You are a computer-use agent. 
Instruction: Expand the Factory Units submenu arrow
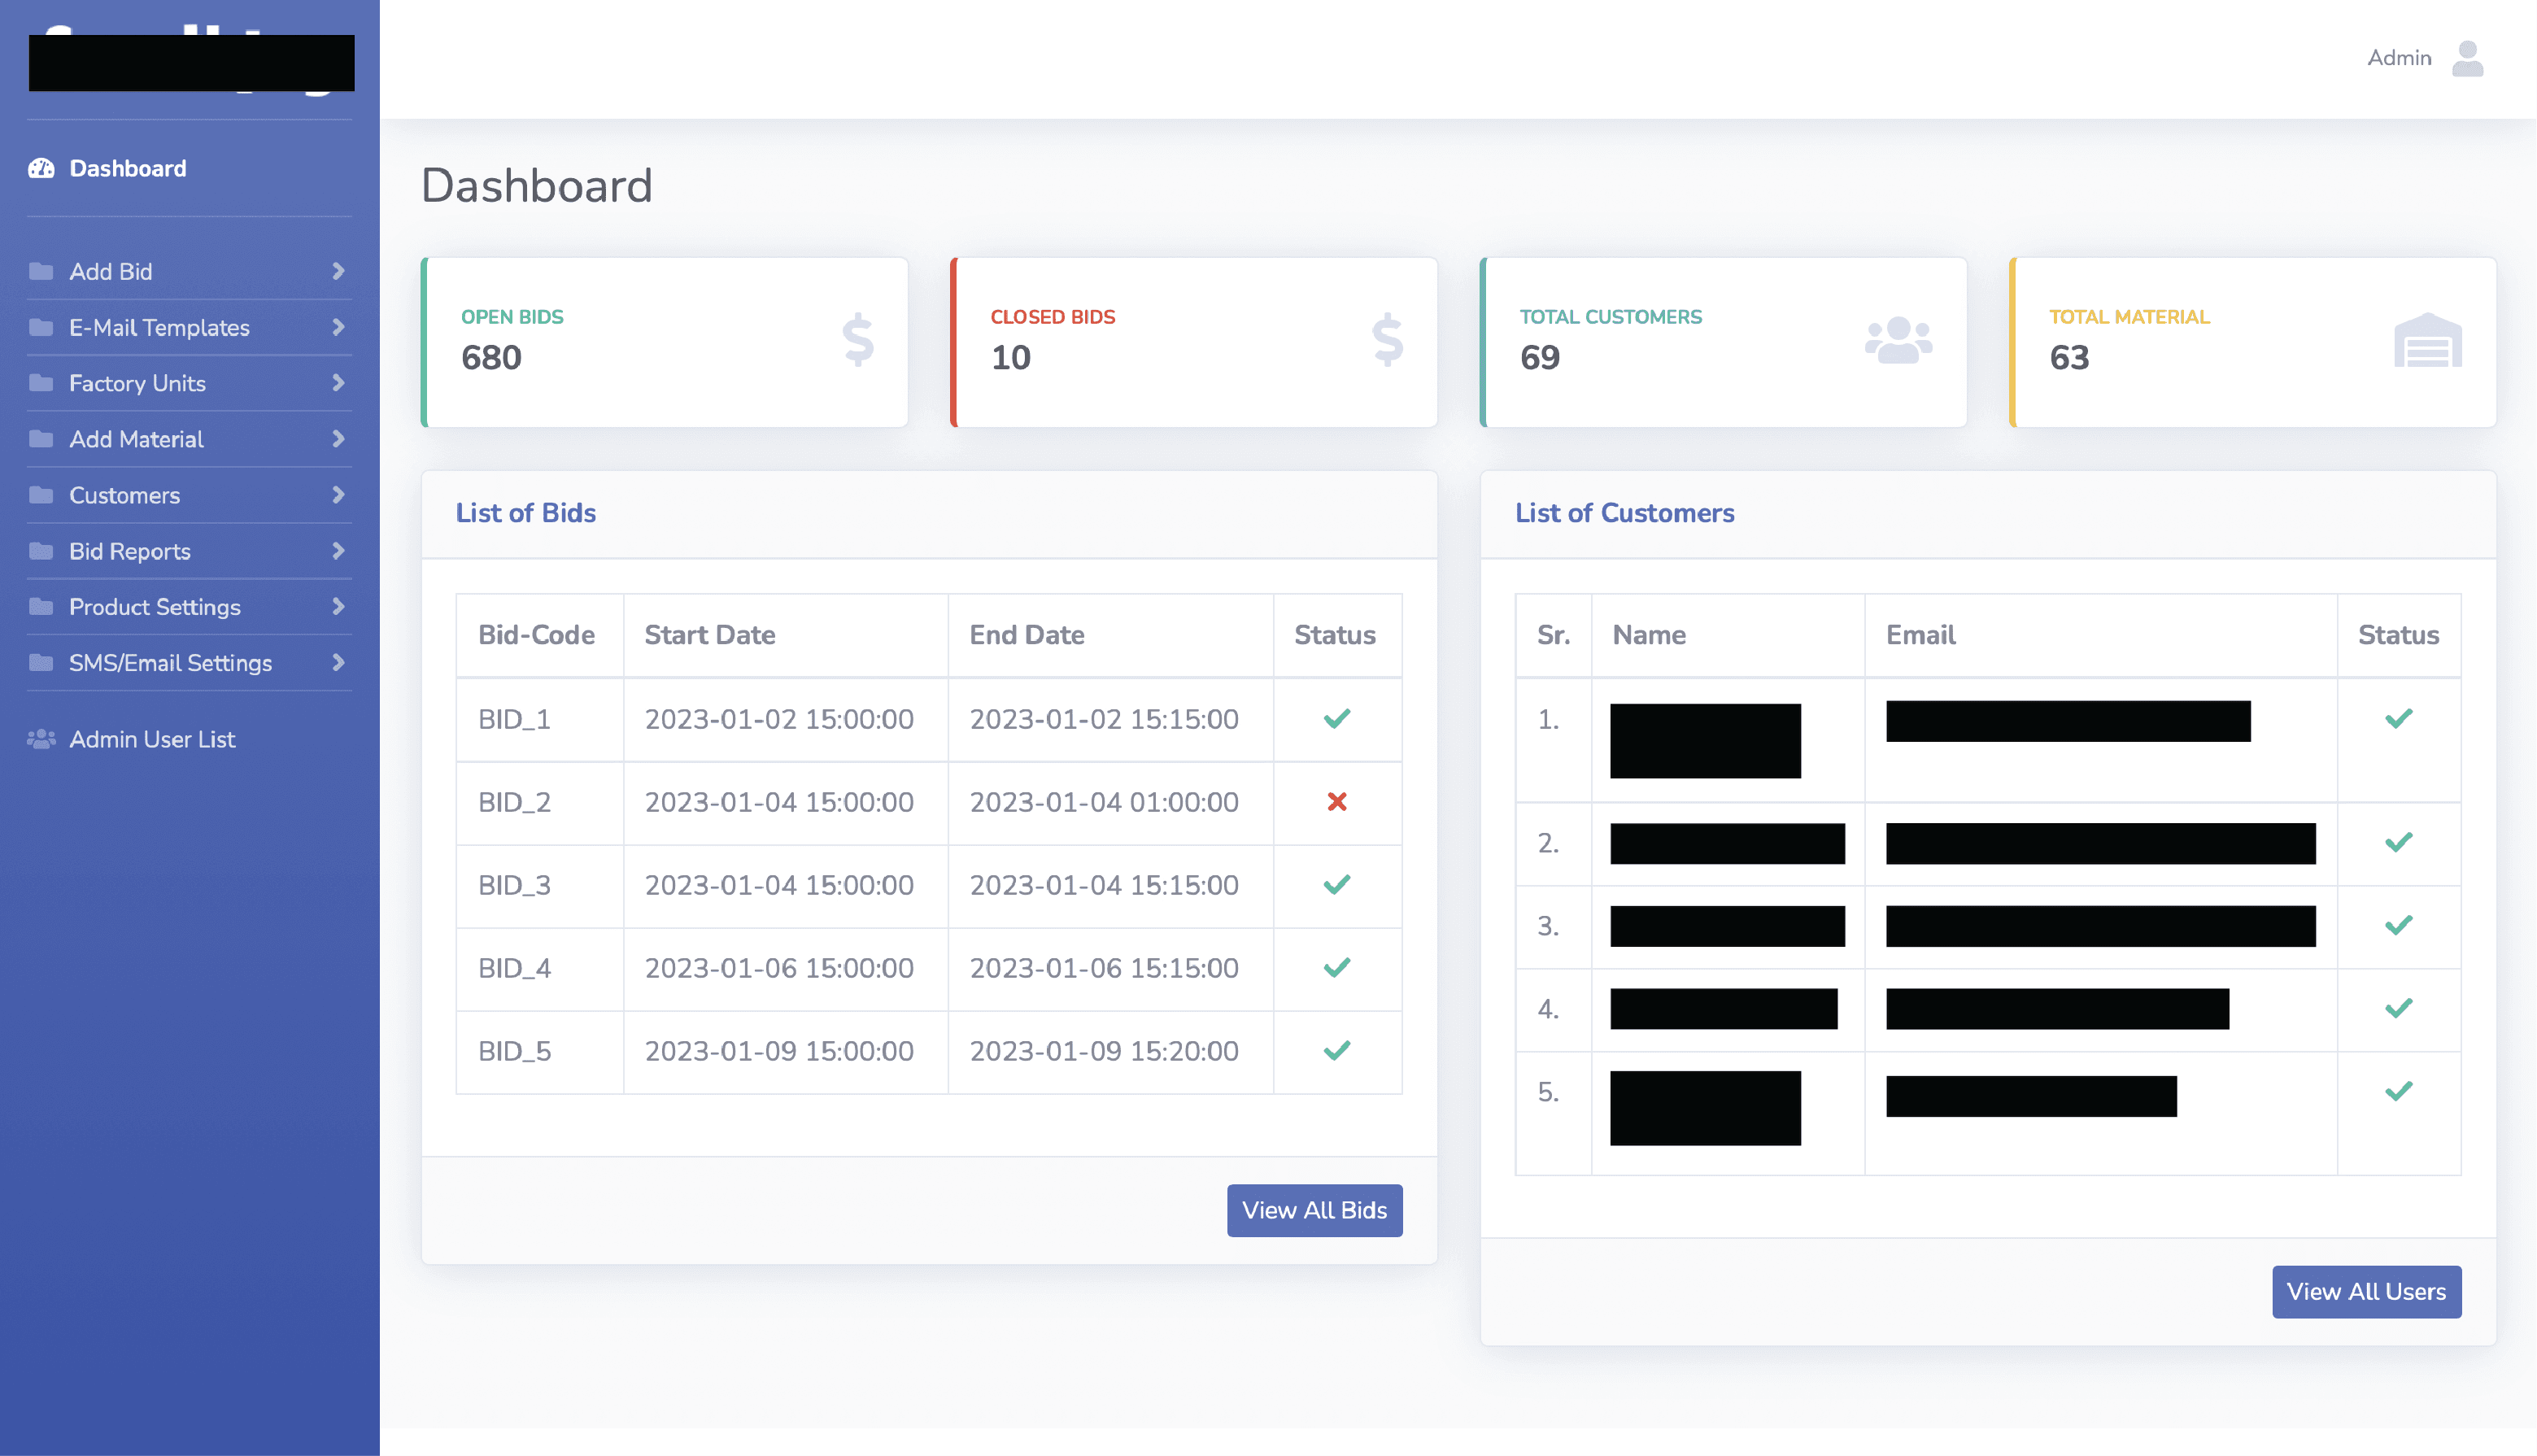pos(338,383)
